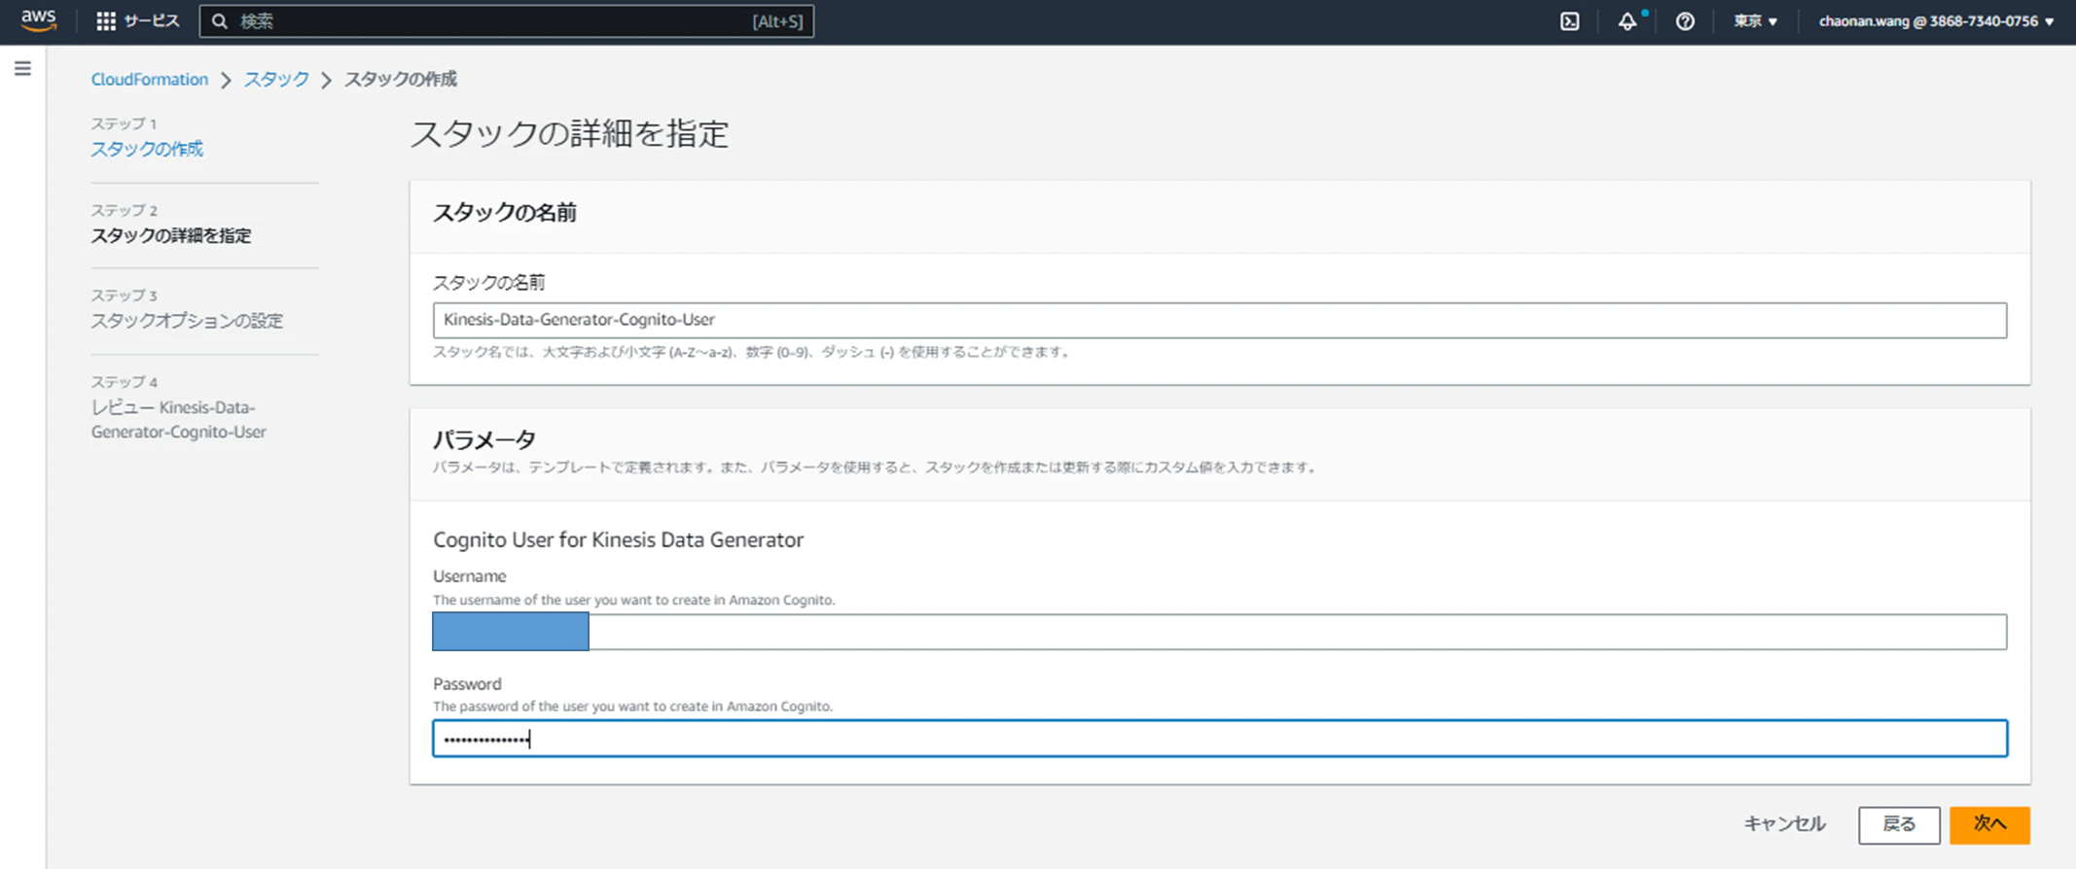
Task: Click the スタックの詳細を指定 page heading
Action: pyautogui.click(x=569, y=133)
